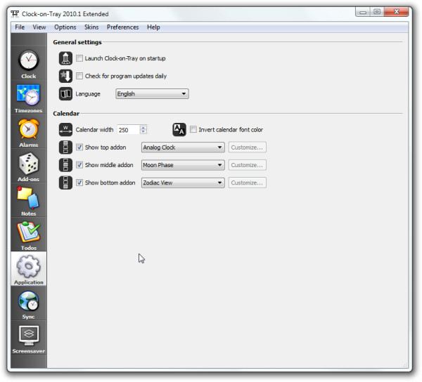This screenshot has width=422, height=382.
Task: Click the top addon position icon
Action: (x=65, y=147)
